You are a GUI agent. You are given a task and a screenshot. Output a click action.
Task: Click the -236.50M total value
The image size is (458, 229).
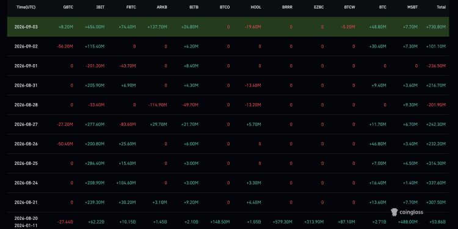point(436,66)
